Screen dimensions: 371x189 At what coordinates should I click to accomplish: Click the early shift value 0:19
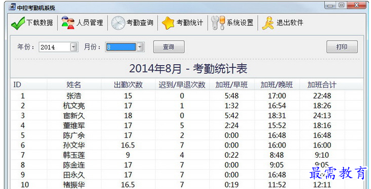click(x=231, y=185)
